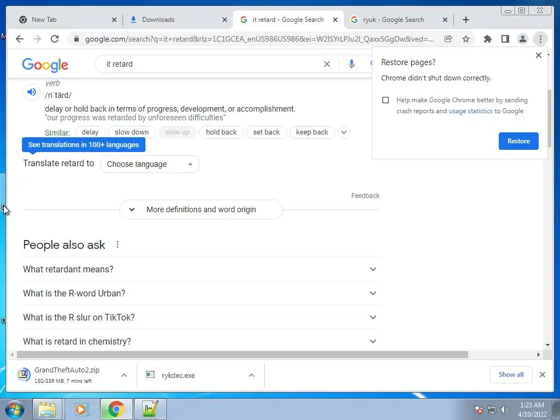
Task: Select the delay synonym chip
Action: (90, 132)
